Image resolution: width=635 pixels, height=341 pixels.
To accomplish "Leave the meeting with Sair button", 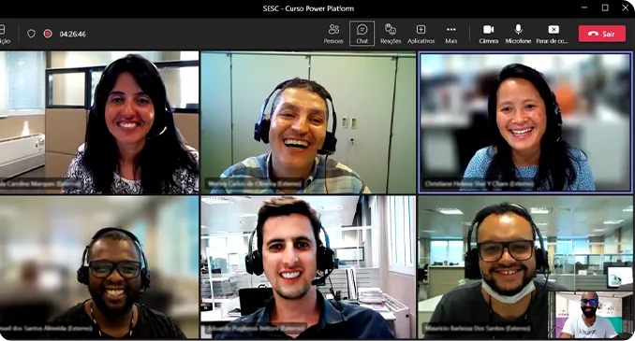I will point(602,34).
